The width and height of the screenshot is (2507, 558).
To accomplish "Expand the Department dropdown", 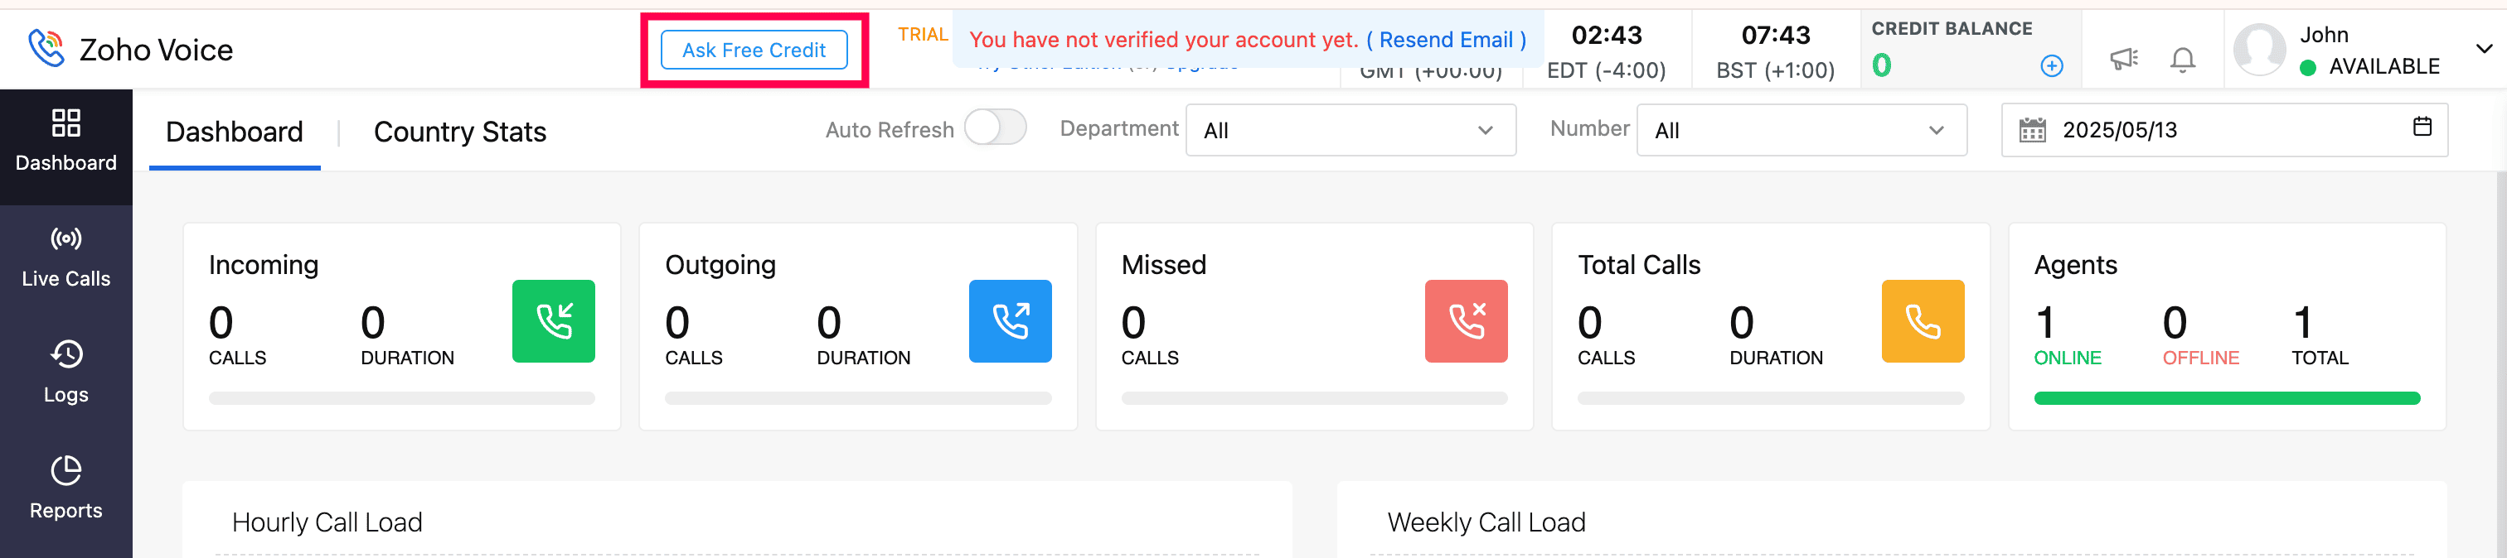I will tap(1350, 130).
